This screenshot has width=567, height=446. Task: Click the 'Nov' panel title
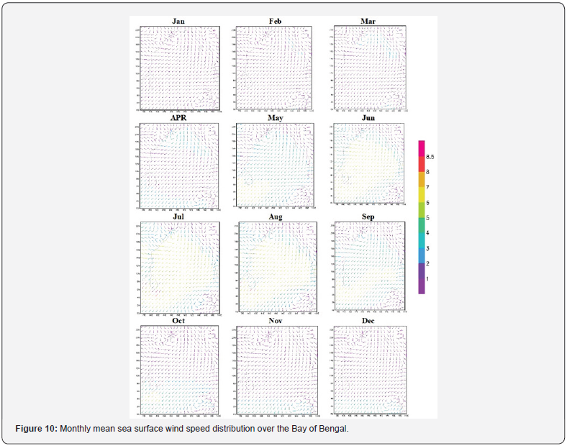click(276, 321)
